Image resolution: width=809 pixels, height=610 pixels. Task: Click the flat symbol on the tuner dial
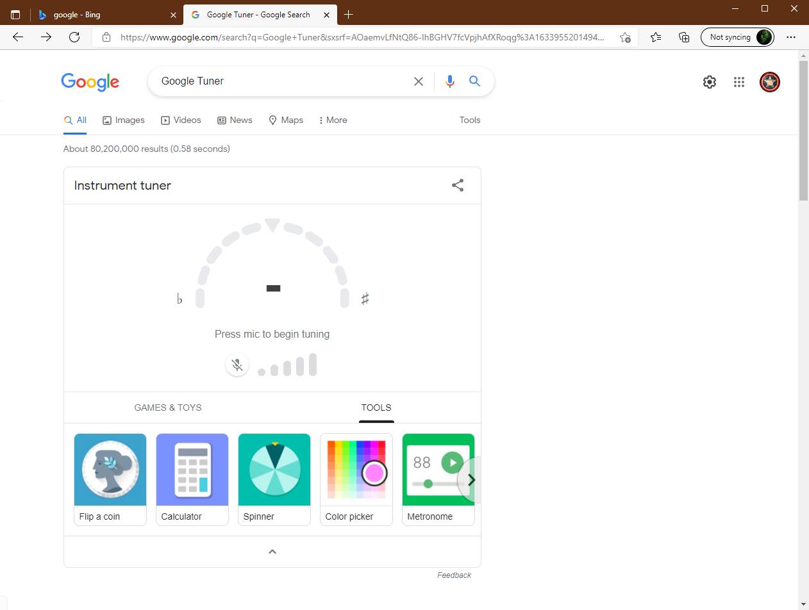pos(179,298)
